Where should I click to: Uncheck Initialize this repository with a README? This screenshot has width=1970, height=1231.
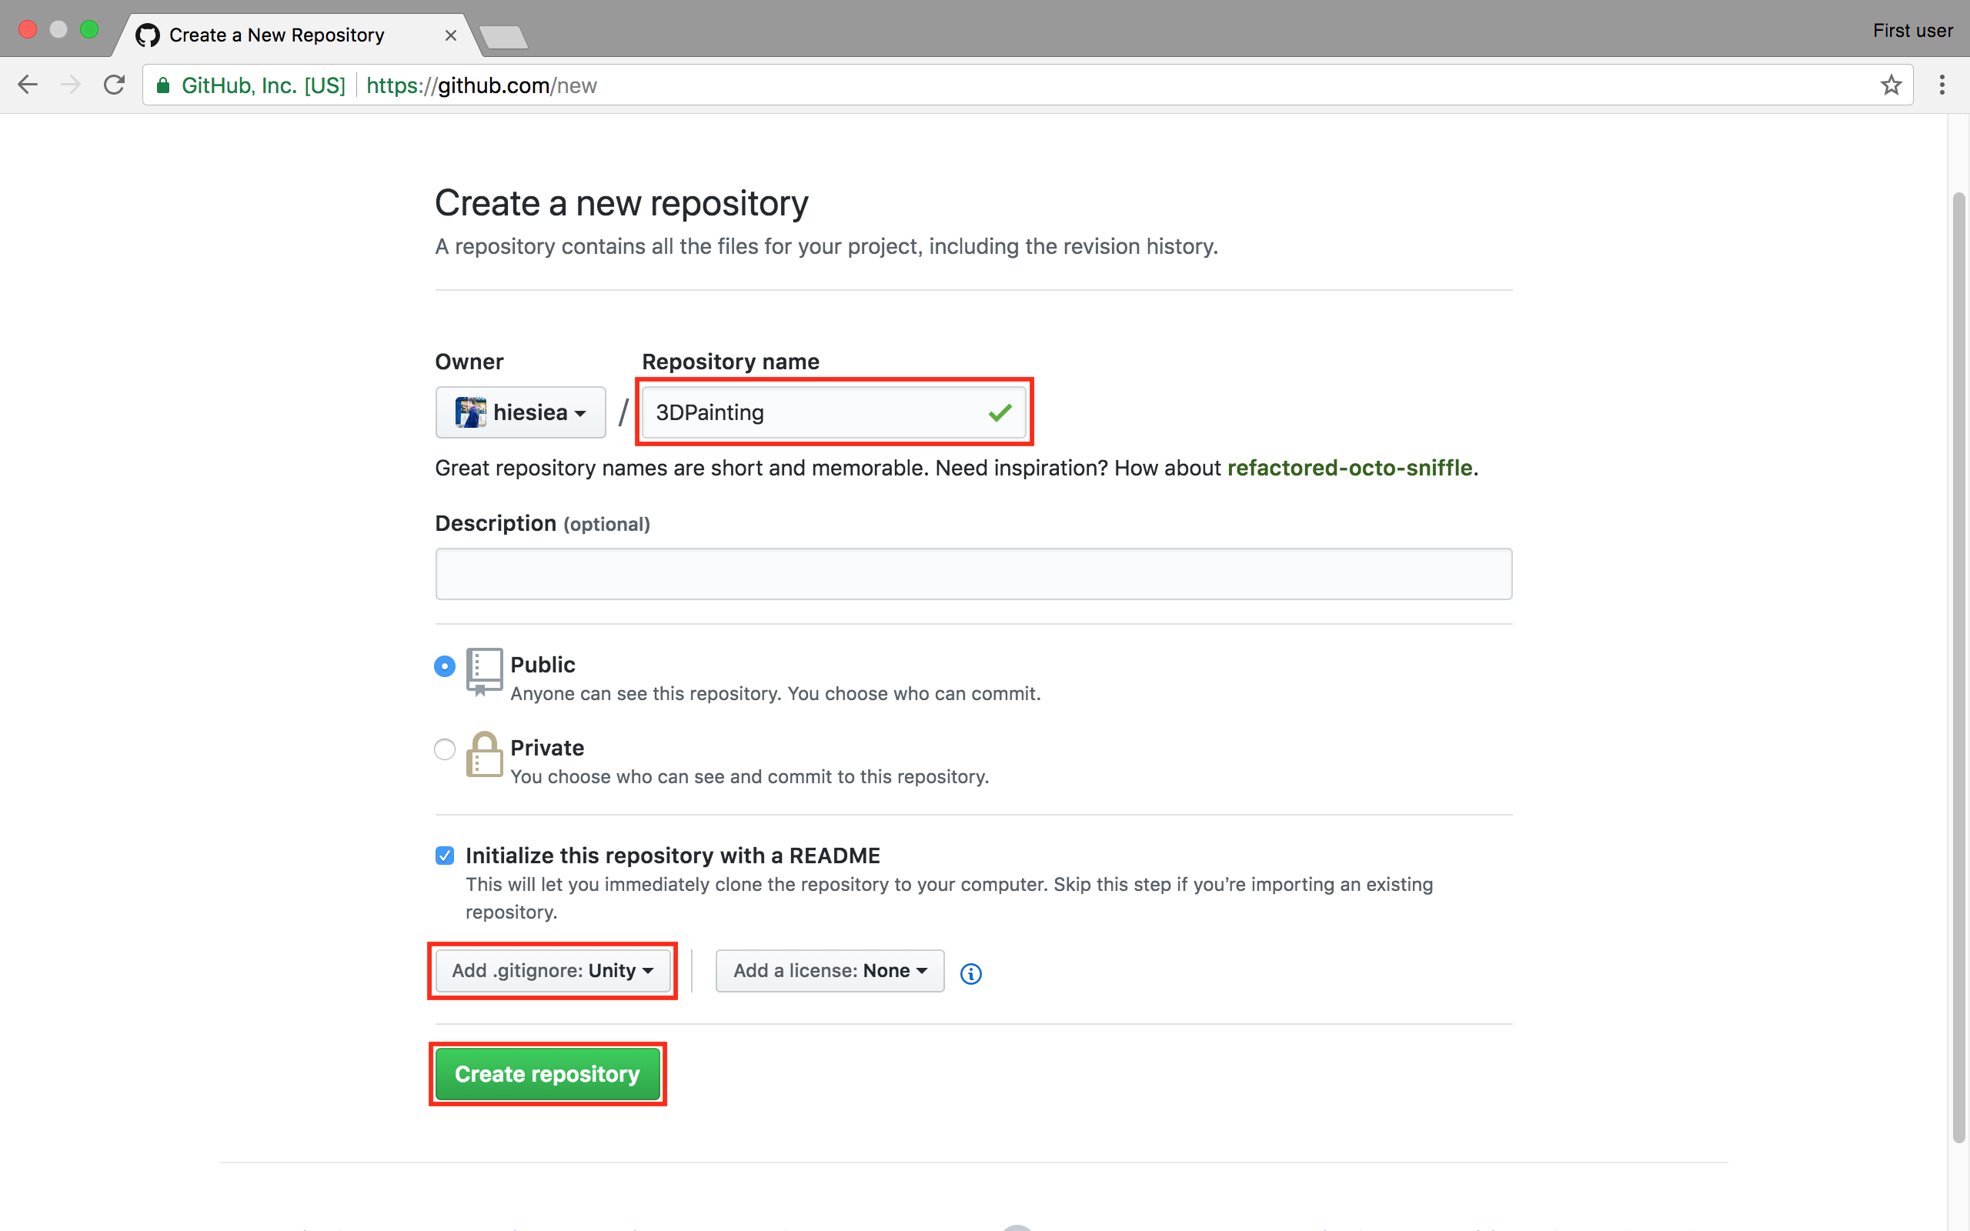[x=445, y=855]
